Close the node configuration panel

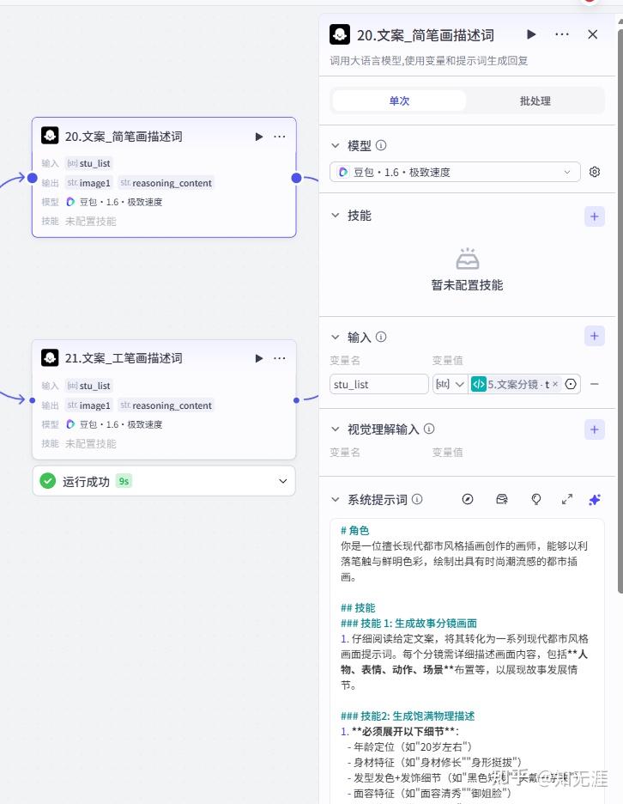tap(593, 34)
